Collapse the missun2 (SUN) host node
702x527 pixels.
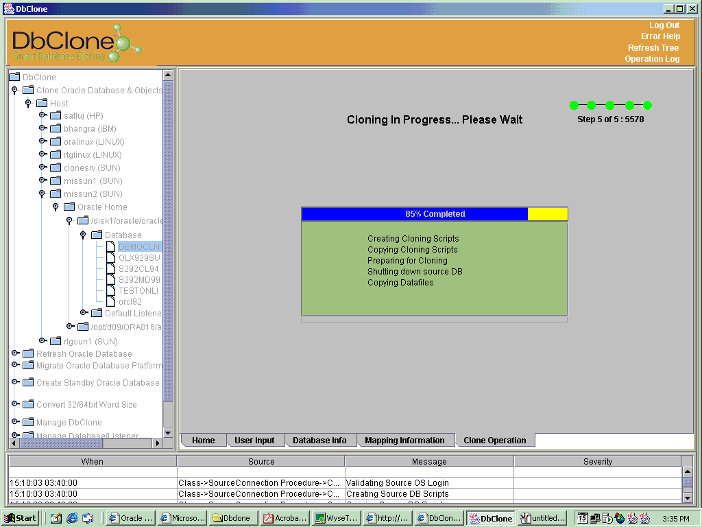click(x=42, y=194)
